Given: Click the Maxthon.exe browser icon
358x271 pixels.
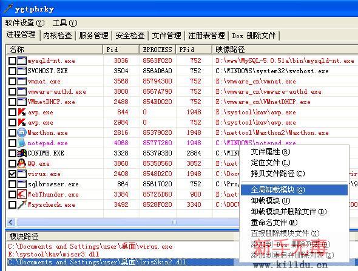Looking at the screenshot, I should click(22, 132).
